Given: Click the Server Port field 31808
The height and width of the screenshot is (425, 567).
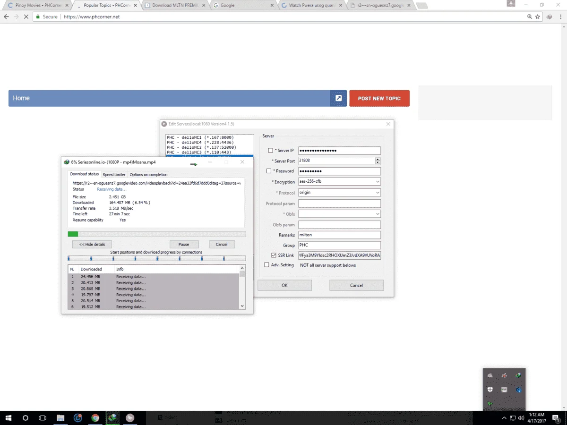Looking at the screenshot, I should pos(336,161).
